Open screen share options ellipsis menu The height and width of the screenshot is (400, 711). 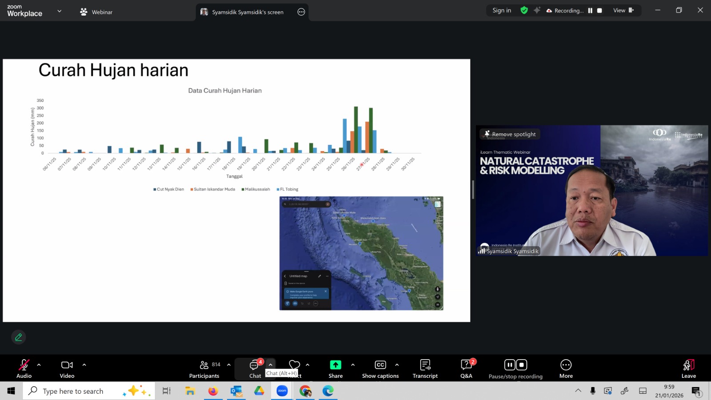tap(301, 12)
